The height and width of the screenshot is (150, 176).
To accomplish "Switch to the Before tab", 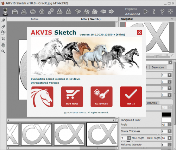I will (35, 19).
